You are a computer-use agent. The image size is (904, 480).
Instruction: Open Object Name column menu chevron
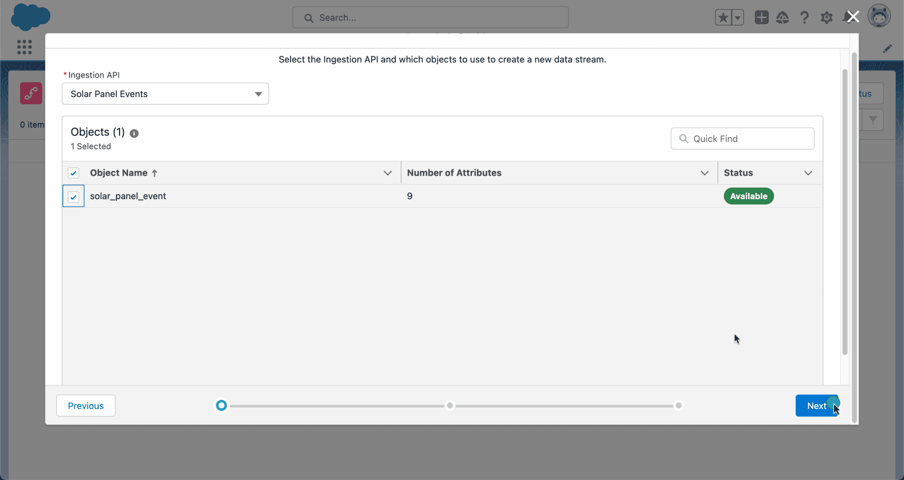[x=387, y=173]
